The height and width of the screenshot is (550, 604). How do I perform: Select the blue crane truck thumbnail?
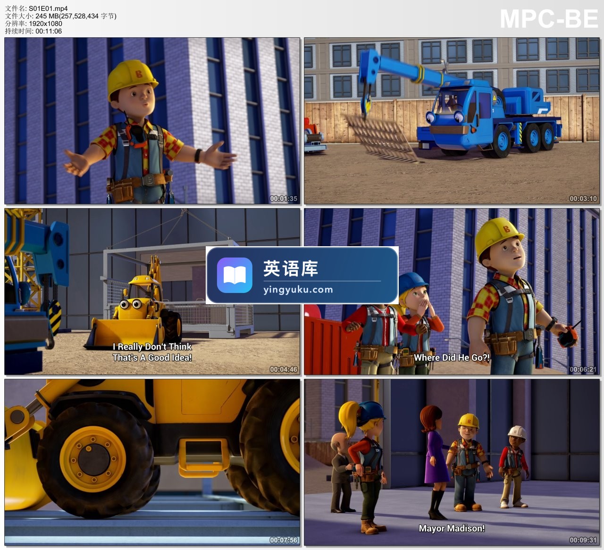[x=452, y=121]
